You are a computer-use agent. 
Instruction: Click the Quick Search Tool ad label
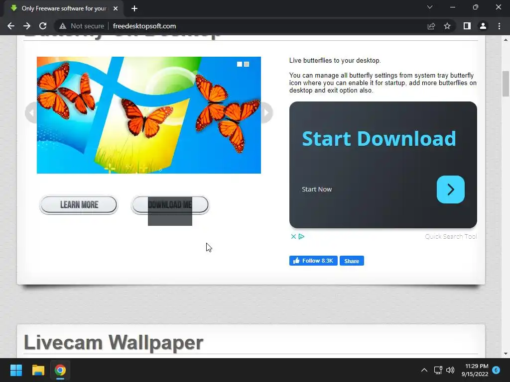(x=451, y=236)
